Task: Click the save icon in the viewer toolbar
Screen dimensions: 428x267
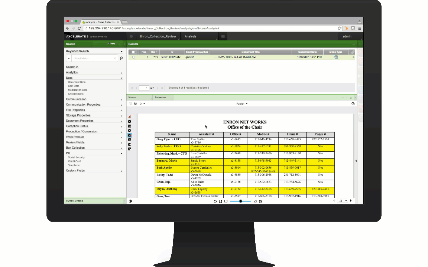Action: click(x=130, y=104)
